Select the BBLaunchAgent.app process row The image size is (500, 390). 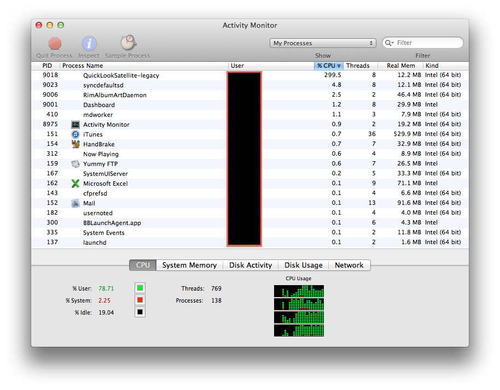[x=250, y=223]
